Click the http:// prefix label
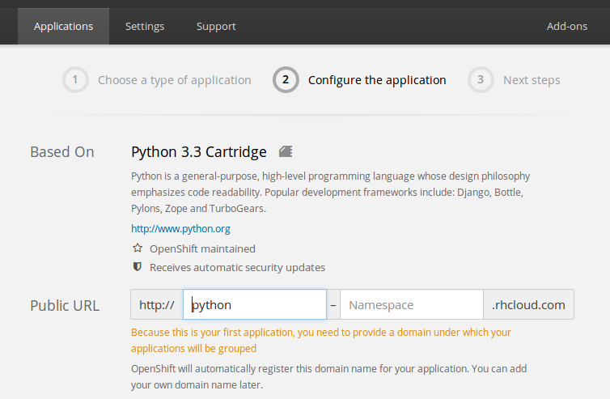 coord(157,304)
